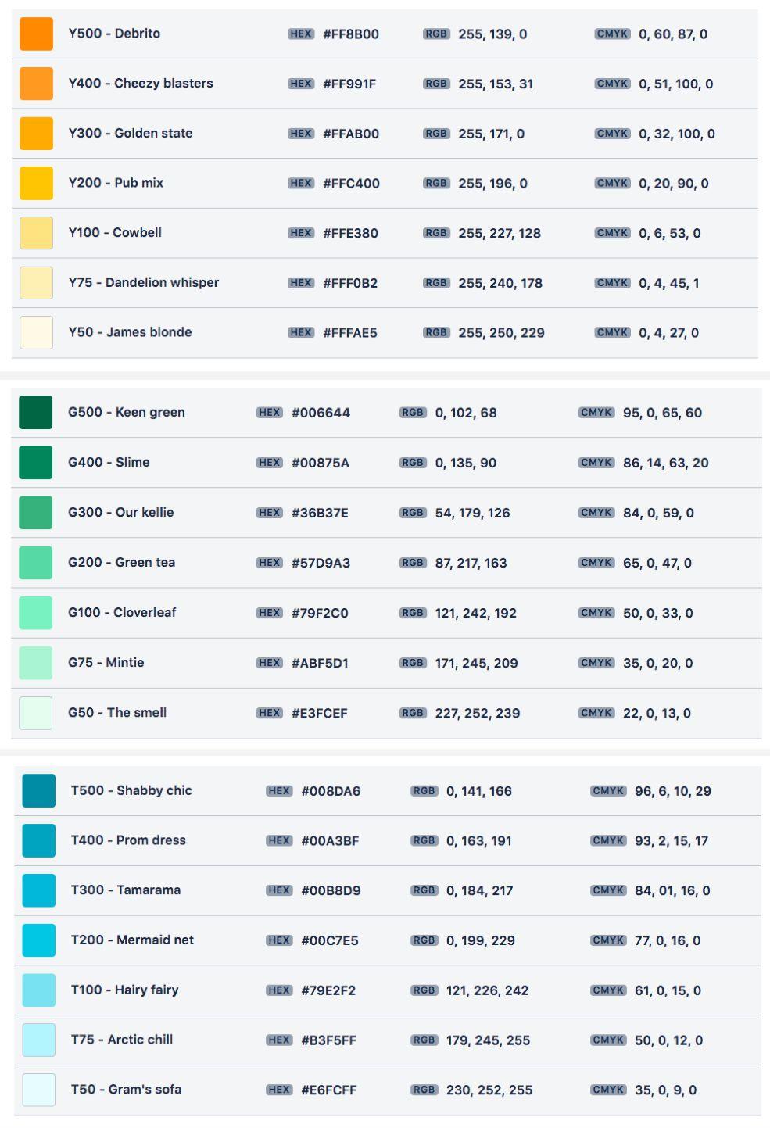Click the Y500 Debrito orange swatch
The image size is (770, 1128).
pos(36,34)
